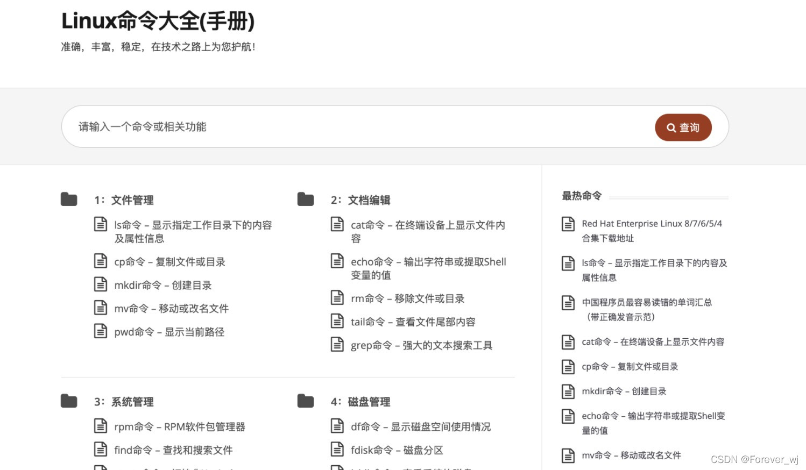Click document icon next to tail命令
Screen dimensions: 806x470
pyautogui.click(x=337, y=321)
